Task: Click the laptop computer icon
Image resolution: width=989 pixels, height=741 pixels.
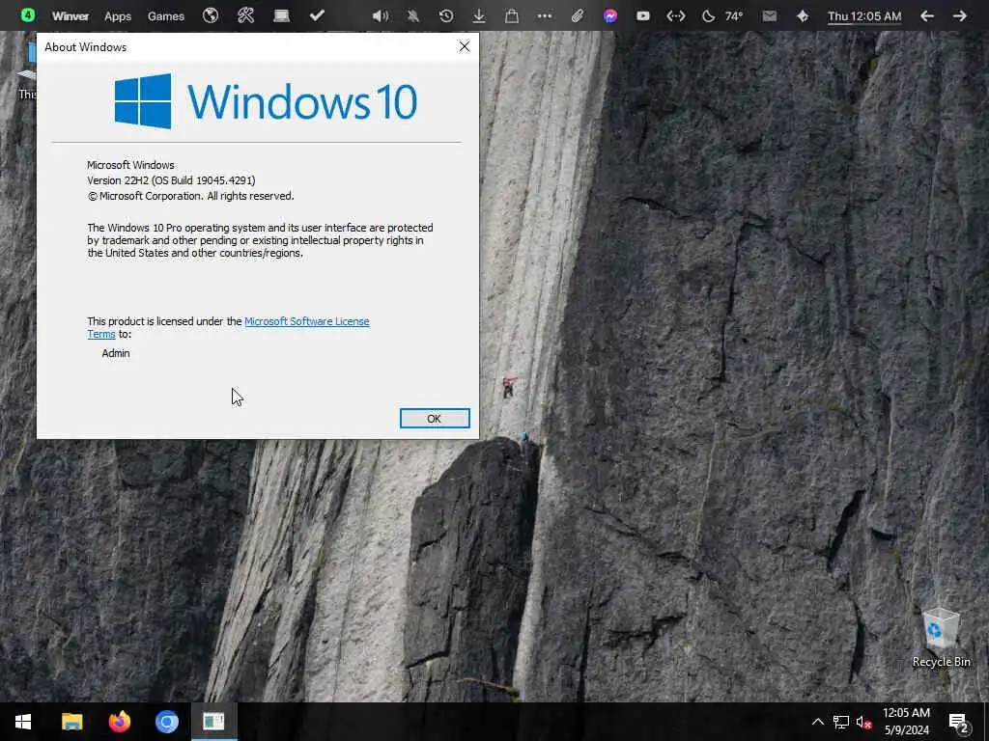Action: 281,15
